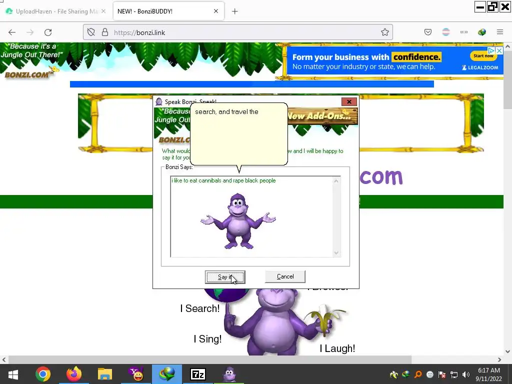
Task: Click the horizontal scrollbar thumb
Action: [x=209, y=359]
